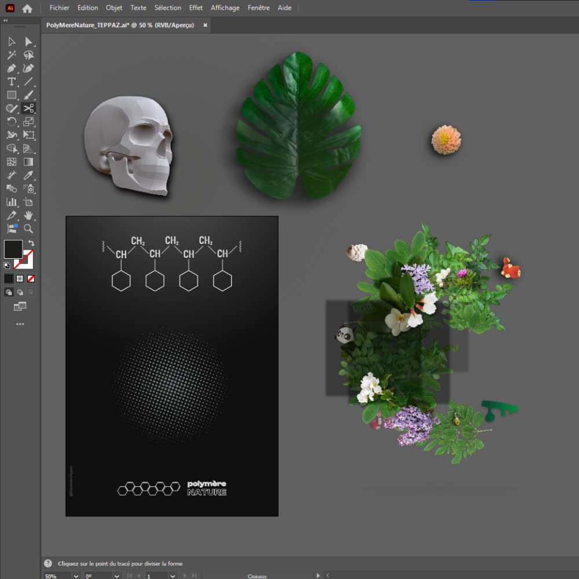Select the Pen tool
The image size is (579, 579).
[12, 68]
